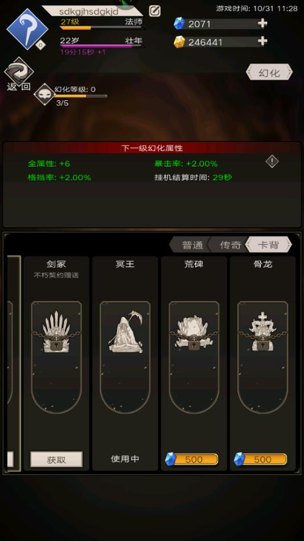Viewport: 304px width, 541px height.
Task: Click the blue diamond player avatar
Action: click(27, 29)
